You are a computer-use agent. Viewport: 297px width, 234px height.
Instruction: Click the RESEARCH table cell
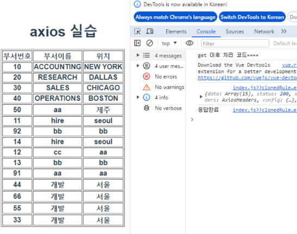(58, 77)
